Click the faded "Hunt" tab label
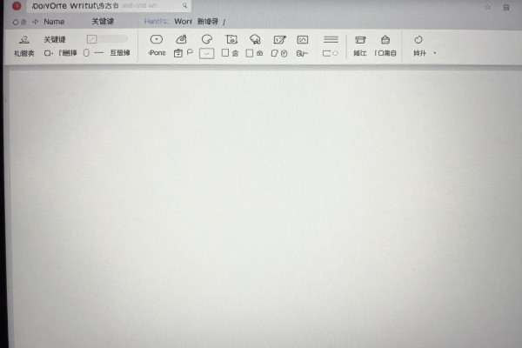This screenshot has height=348, width=522. 156,22
